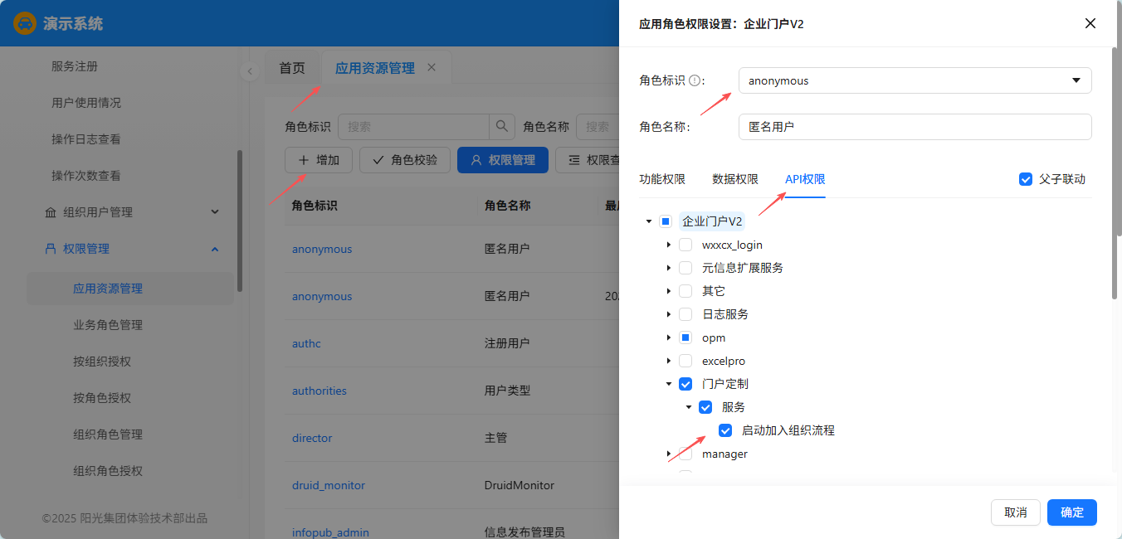
Task: Check the wxxcx_login checkbox
Action: click(x=685, y=245)
